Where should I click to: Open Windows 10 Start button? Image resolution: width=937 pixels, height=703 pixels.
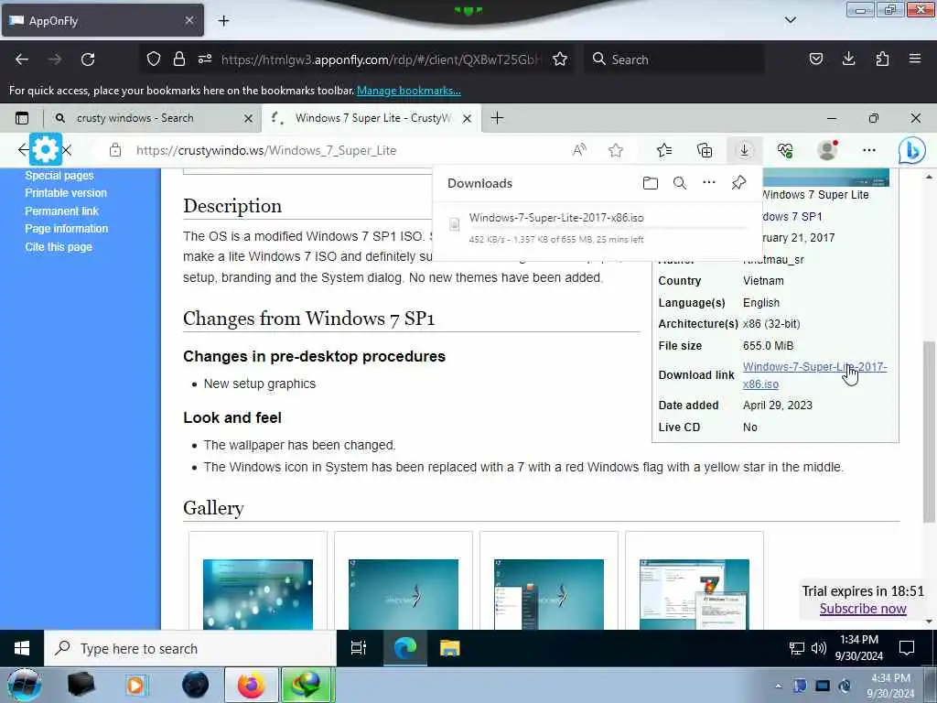pos(22,648)
